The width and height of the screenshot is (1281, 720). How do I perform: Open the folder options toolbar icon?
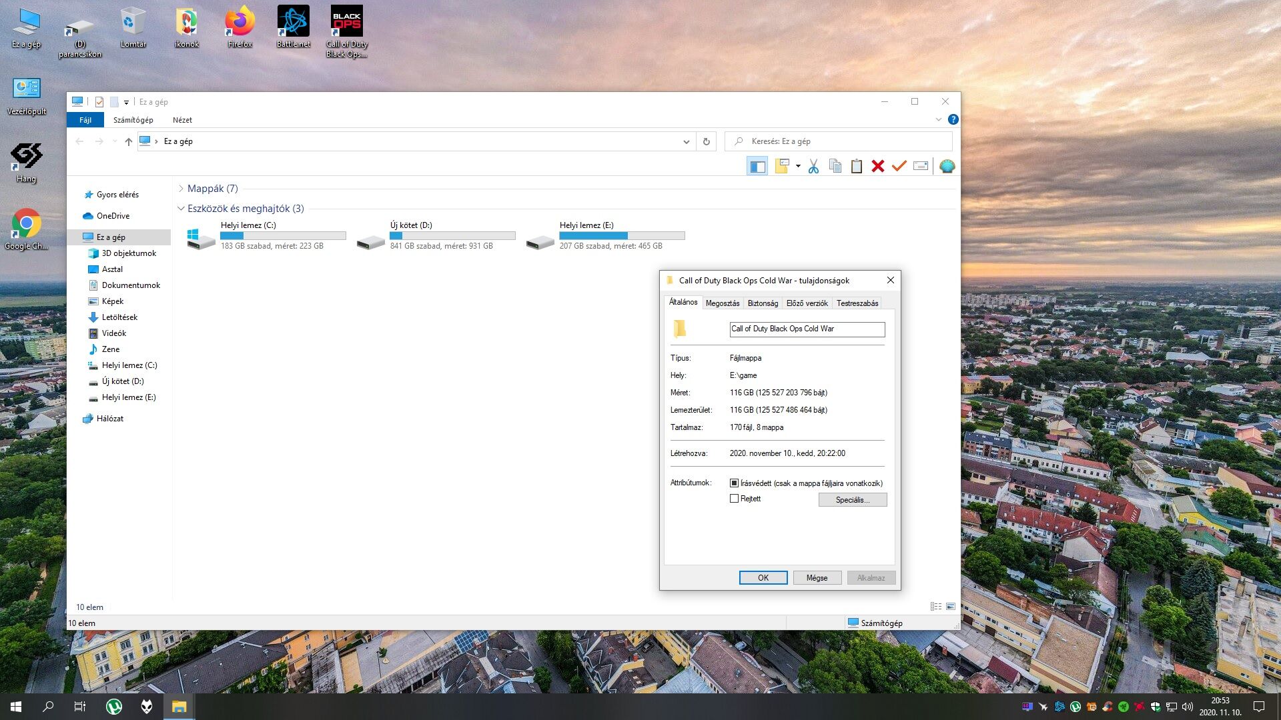782,166
